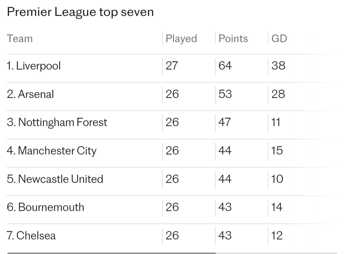This screenshot has width=344, height=254.
Task: Click the Premier League top seven title
Action: (80, 12)
